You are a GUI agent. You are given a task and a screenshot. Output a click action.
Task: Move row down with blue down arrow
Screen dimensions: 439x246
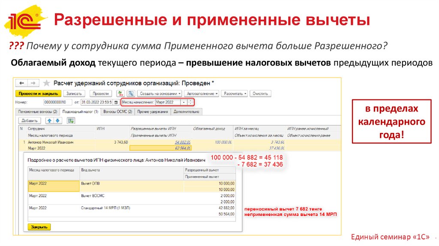pyautogui.click(x=57, y=120)
